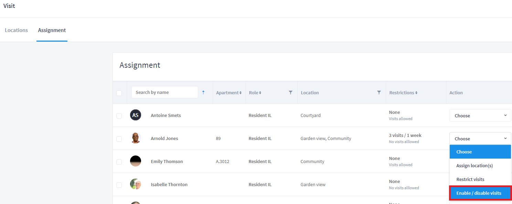The height and width of the screenshot is (204, 512).
Task: Click Isabelle Thornton profile photo
Action: (136, 184)
